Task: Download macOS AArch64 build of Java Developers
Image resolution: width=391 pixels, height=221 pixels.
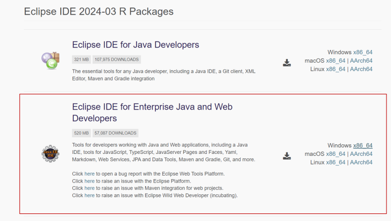Action: 361,61
